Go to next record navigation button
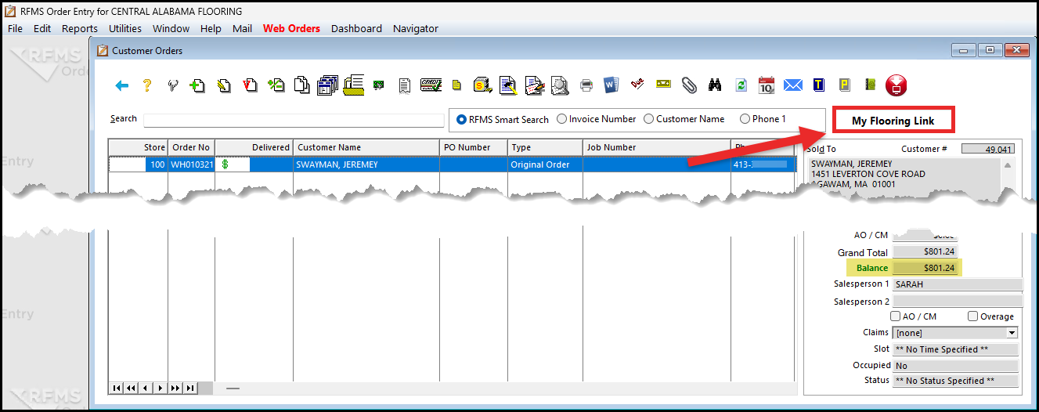Image resolution: width=1039 pixels, height=412 pixels. [160, 388]
